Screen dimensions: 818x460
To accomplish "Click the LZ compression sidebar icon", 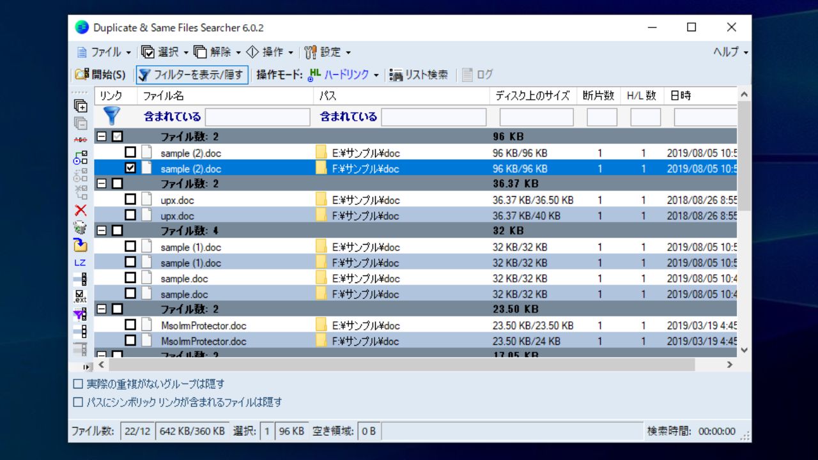I will pyautogui.click(x=81, y=263).
